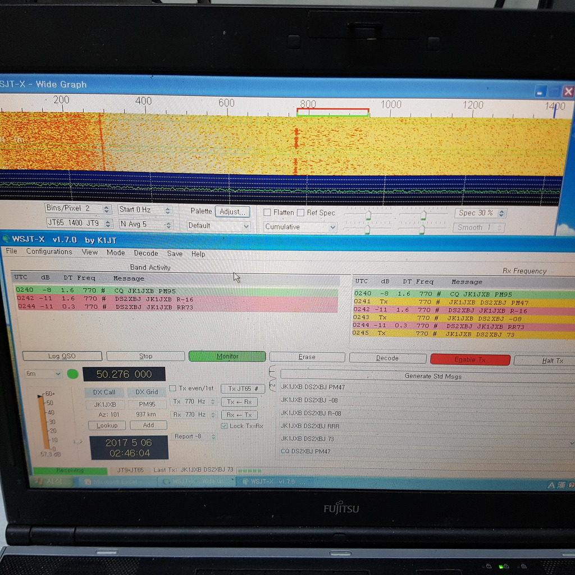Click Rx Frequency row 0241 JK1JXB DS2XBJ PM47

point(464,303)
